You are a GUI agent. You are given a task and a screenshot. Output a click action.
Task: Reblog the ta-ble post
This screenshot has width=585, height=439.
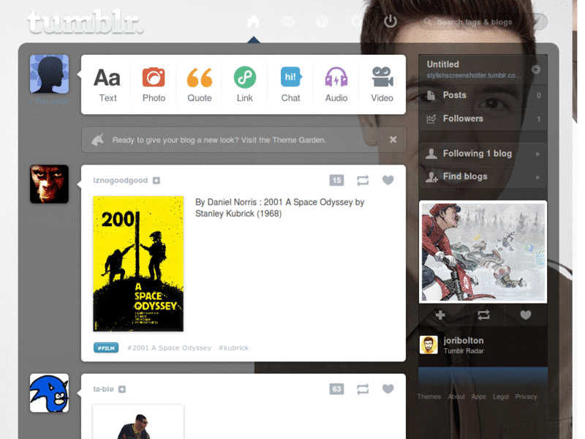click(x=363, y=389)
